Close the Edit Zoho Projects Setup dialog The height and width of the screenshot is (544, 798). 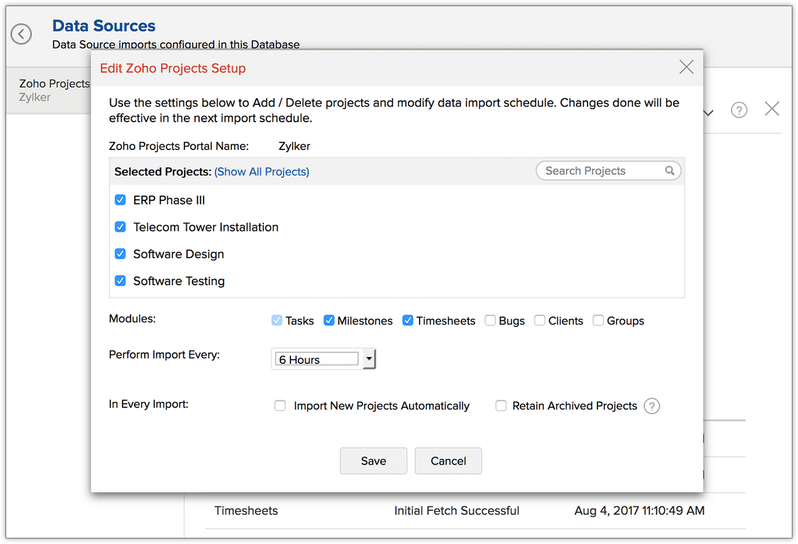click(x=686, y=67)
